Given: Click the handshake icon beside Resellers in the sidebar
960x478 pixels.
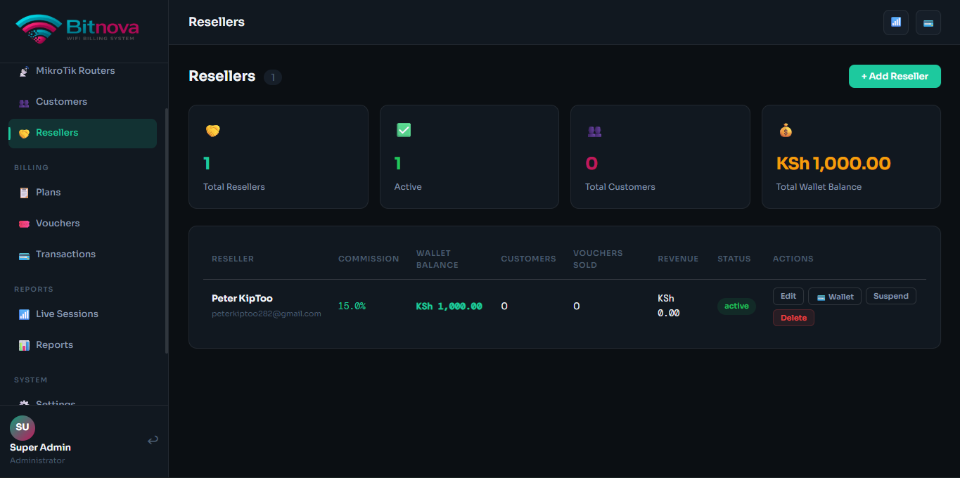Looking at the screenshot, I should click(24, 133).
